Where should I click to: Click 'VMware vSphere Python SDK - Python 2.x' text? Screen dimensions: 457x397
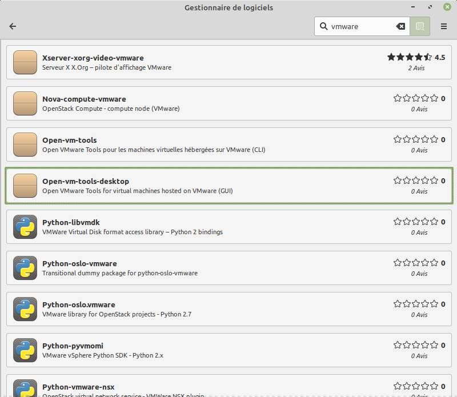tap(103, 355)
